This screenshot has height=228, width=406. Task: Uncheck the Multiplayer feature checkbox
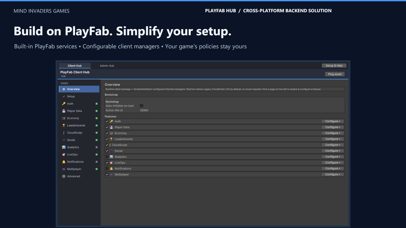tap(107, 175)
